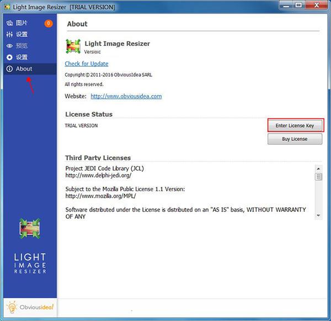Click the pictures icon beside 图片
331x321 pixels.
pyautogui.click(x=9, y=23)
